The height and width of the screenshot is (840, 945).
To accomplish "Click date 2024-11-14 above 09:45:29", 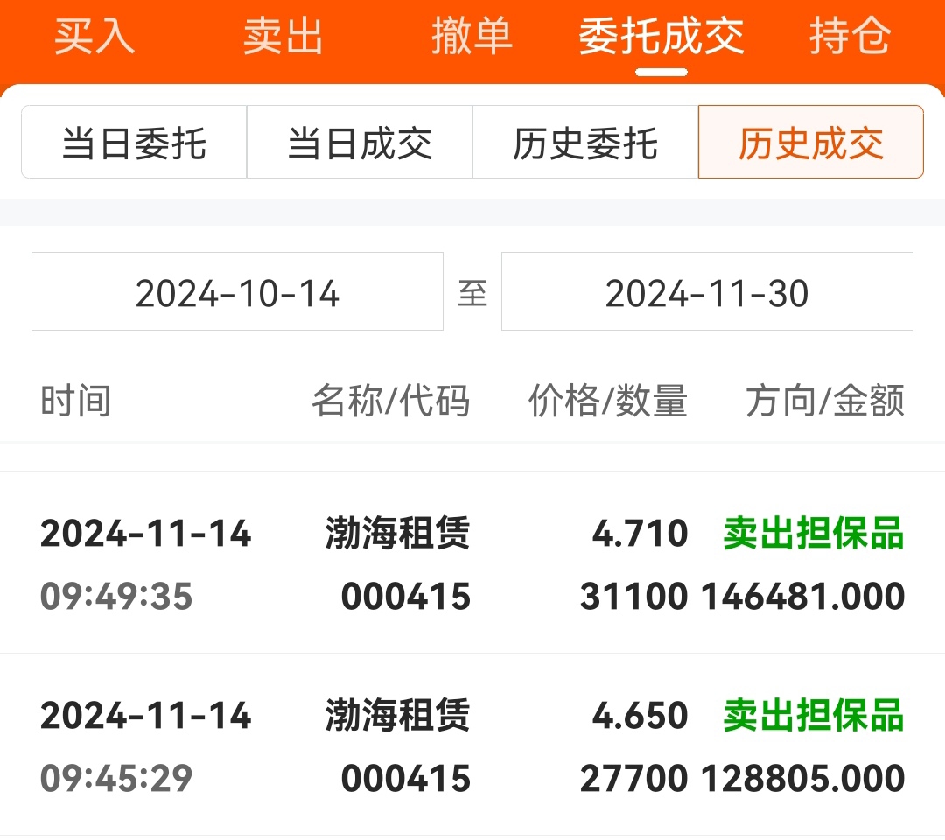I will (145, 716).
